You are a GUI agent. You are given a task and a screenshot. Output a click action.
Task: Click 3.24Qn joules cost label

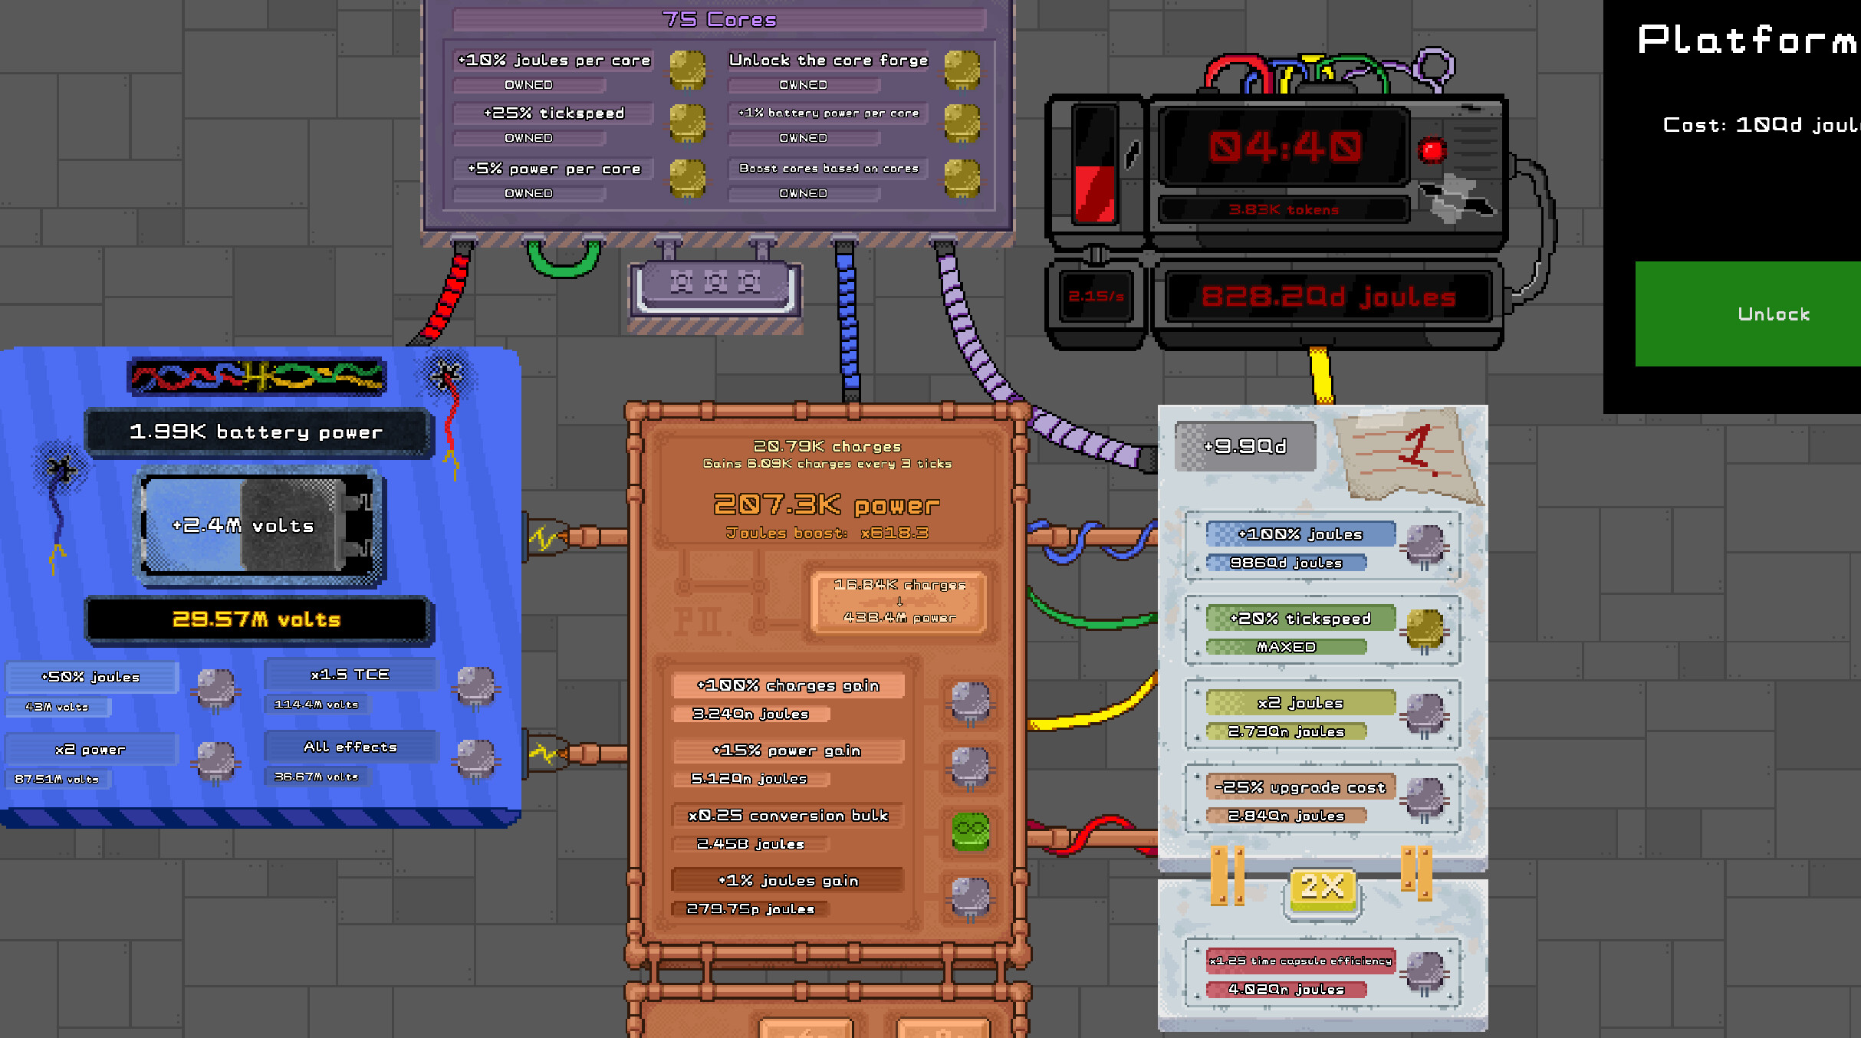750,714
